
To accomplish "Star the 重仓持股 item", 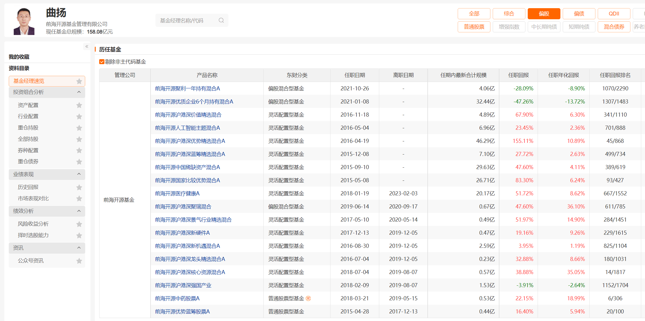I will [x=79, y=128].
